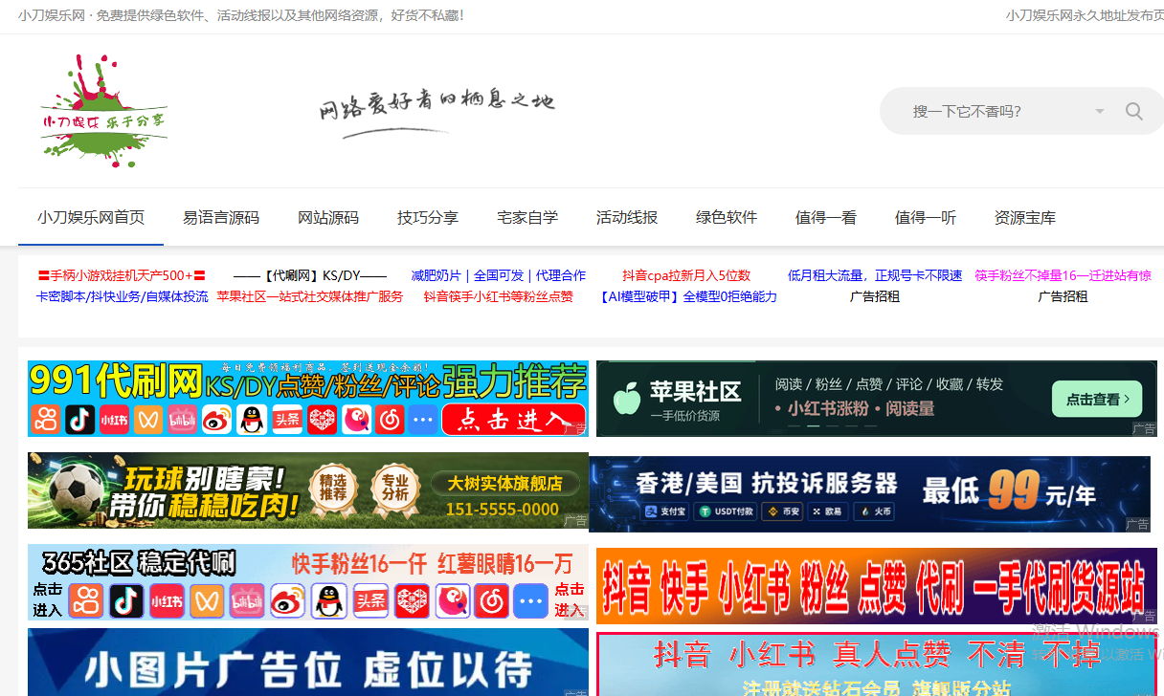1164x696 pixels.
Task: Click 支付宝 badge on 香港/美国 server banner
Action: click(666, 511)
